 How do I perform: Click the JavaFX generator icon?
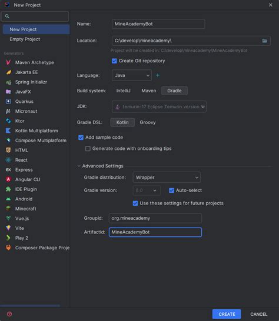[x=8, y=92]
